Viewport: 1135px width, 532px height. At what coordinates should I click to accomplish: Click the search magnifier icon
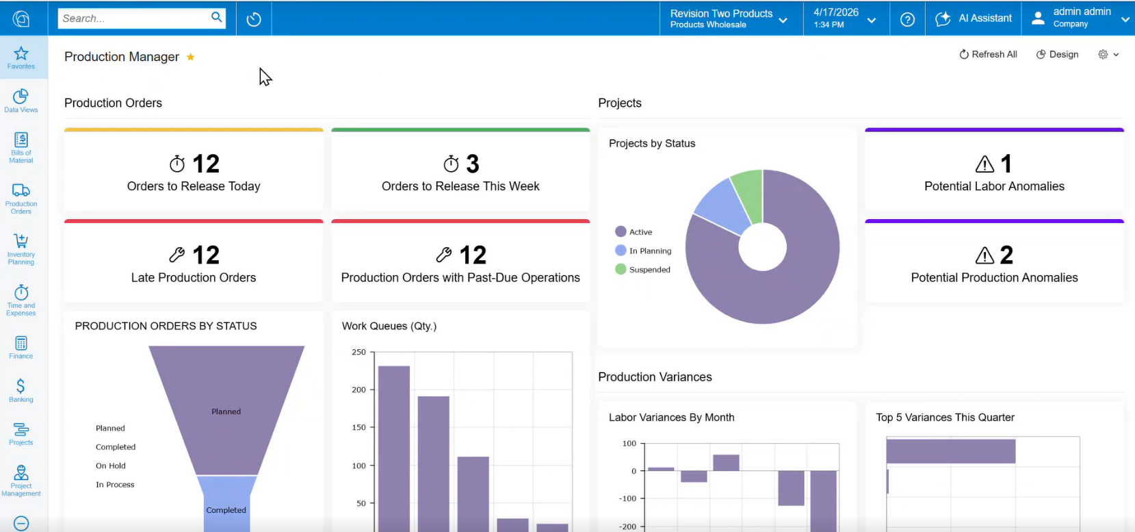click(x=217, y=18)
